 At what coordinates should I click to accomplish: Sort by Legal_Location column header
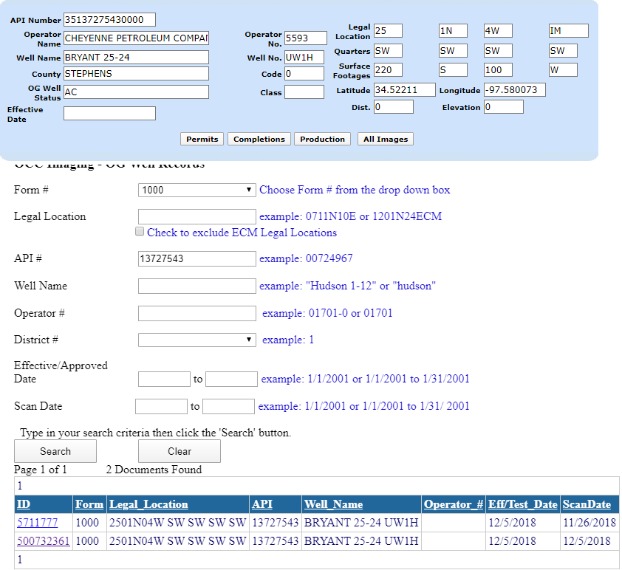[x=148, y=504]
